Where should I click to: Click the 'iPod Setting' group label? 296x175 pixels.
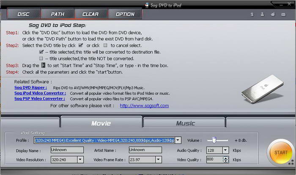33,133
